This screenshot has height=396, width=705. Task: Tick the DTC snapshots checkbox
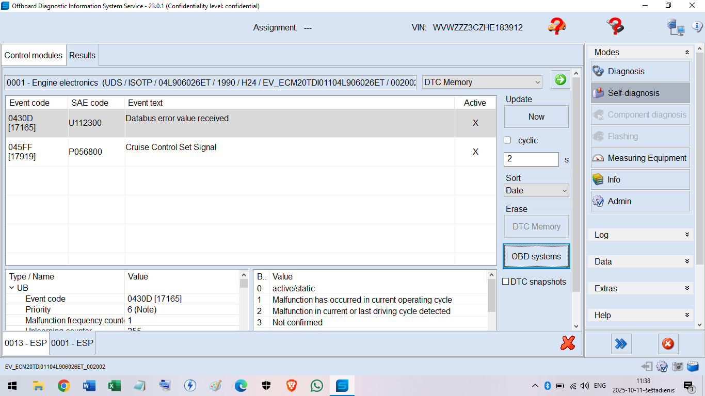click(506, 282)
